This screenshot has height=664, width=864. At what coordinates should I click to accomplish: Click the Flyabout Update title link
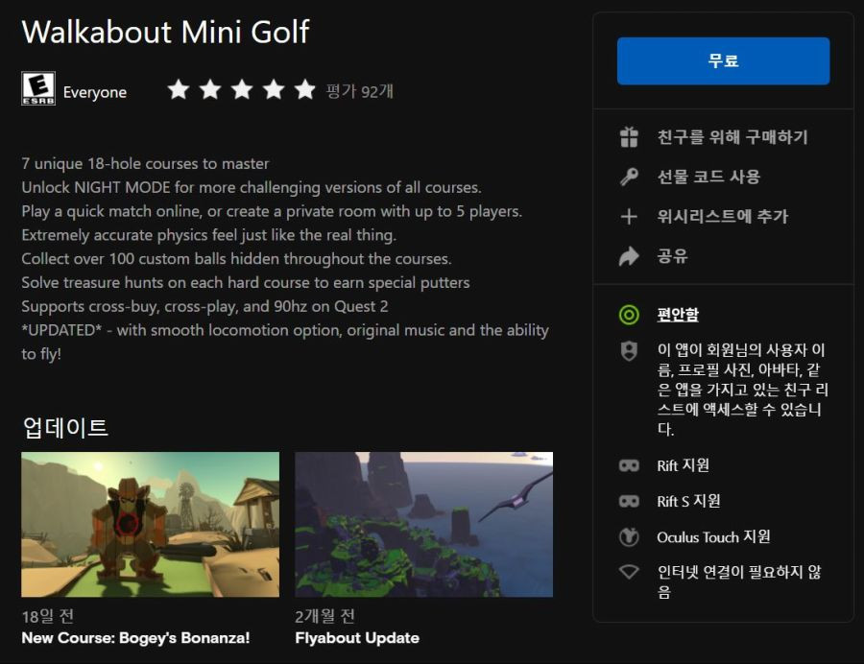[x=357, y=638]
